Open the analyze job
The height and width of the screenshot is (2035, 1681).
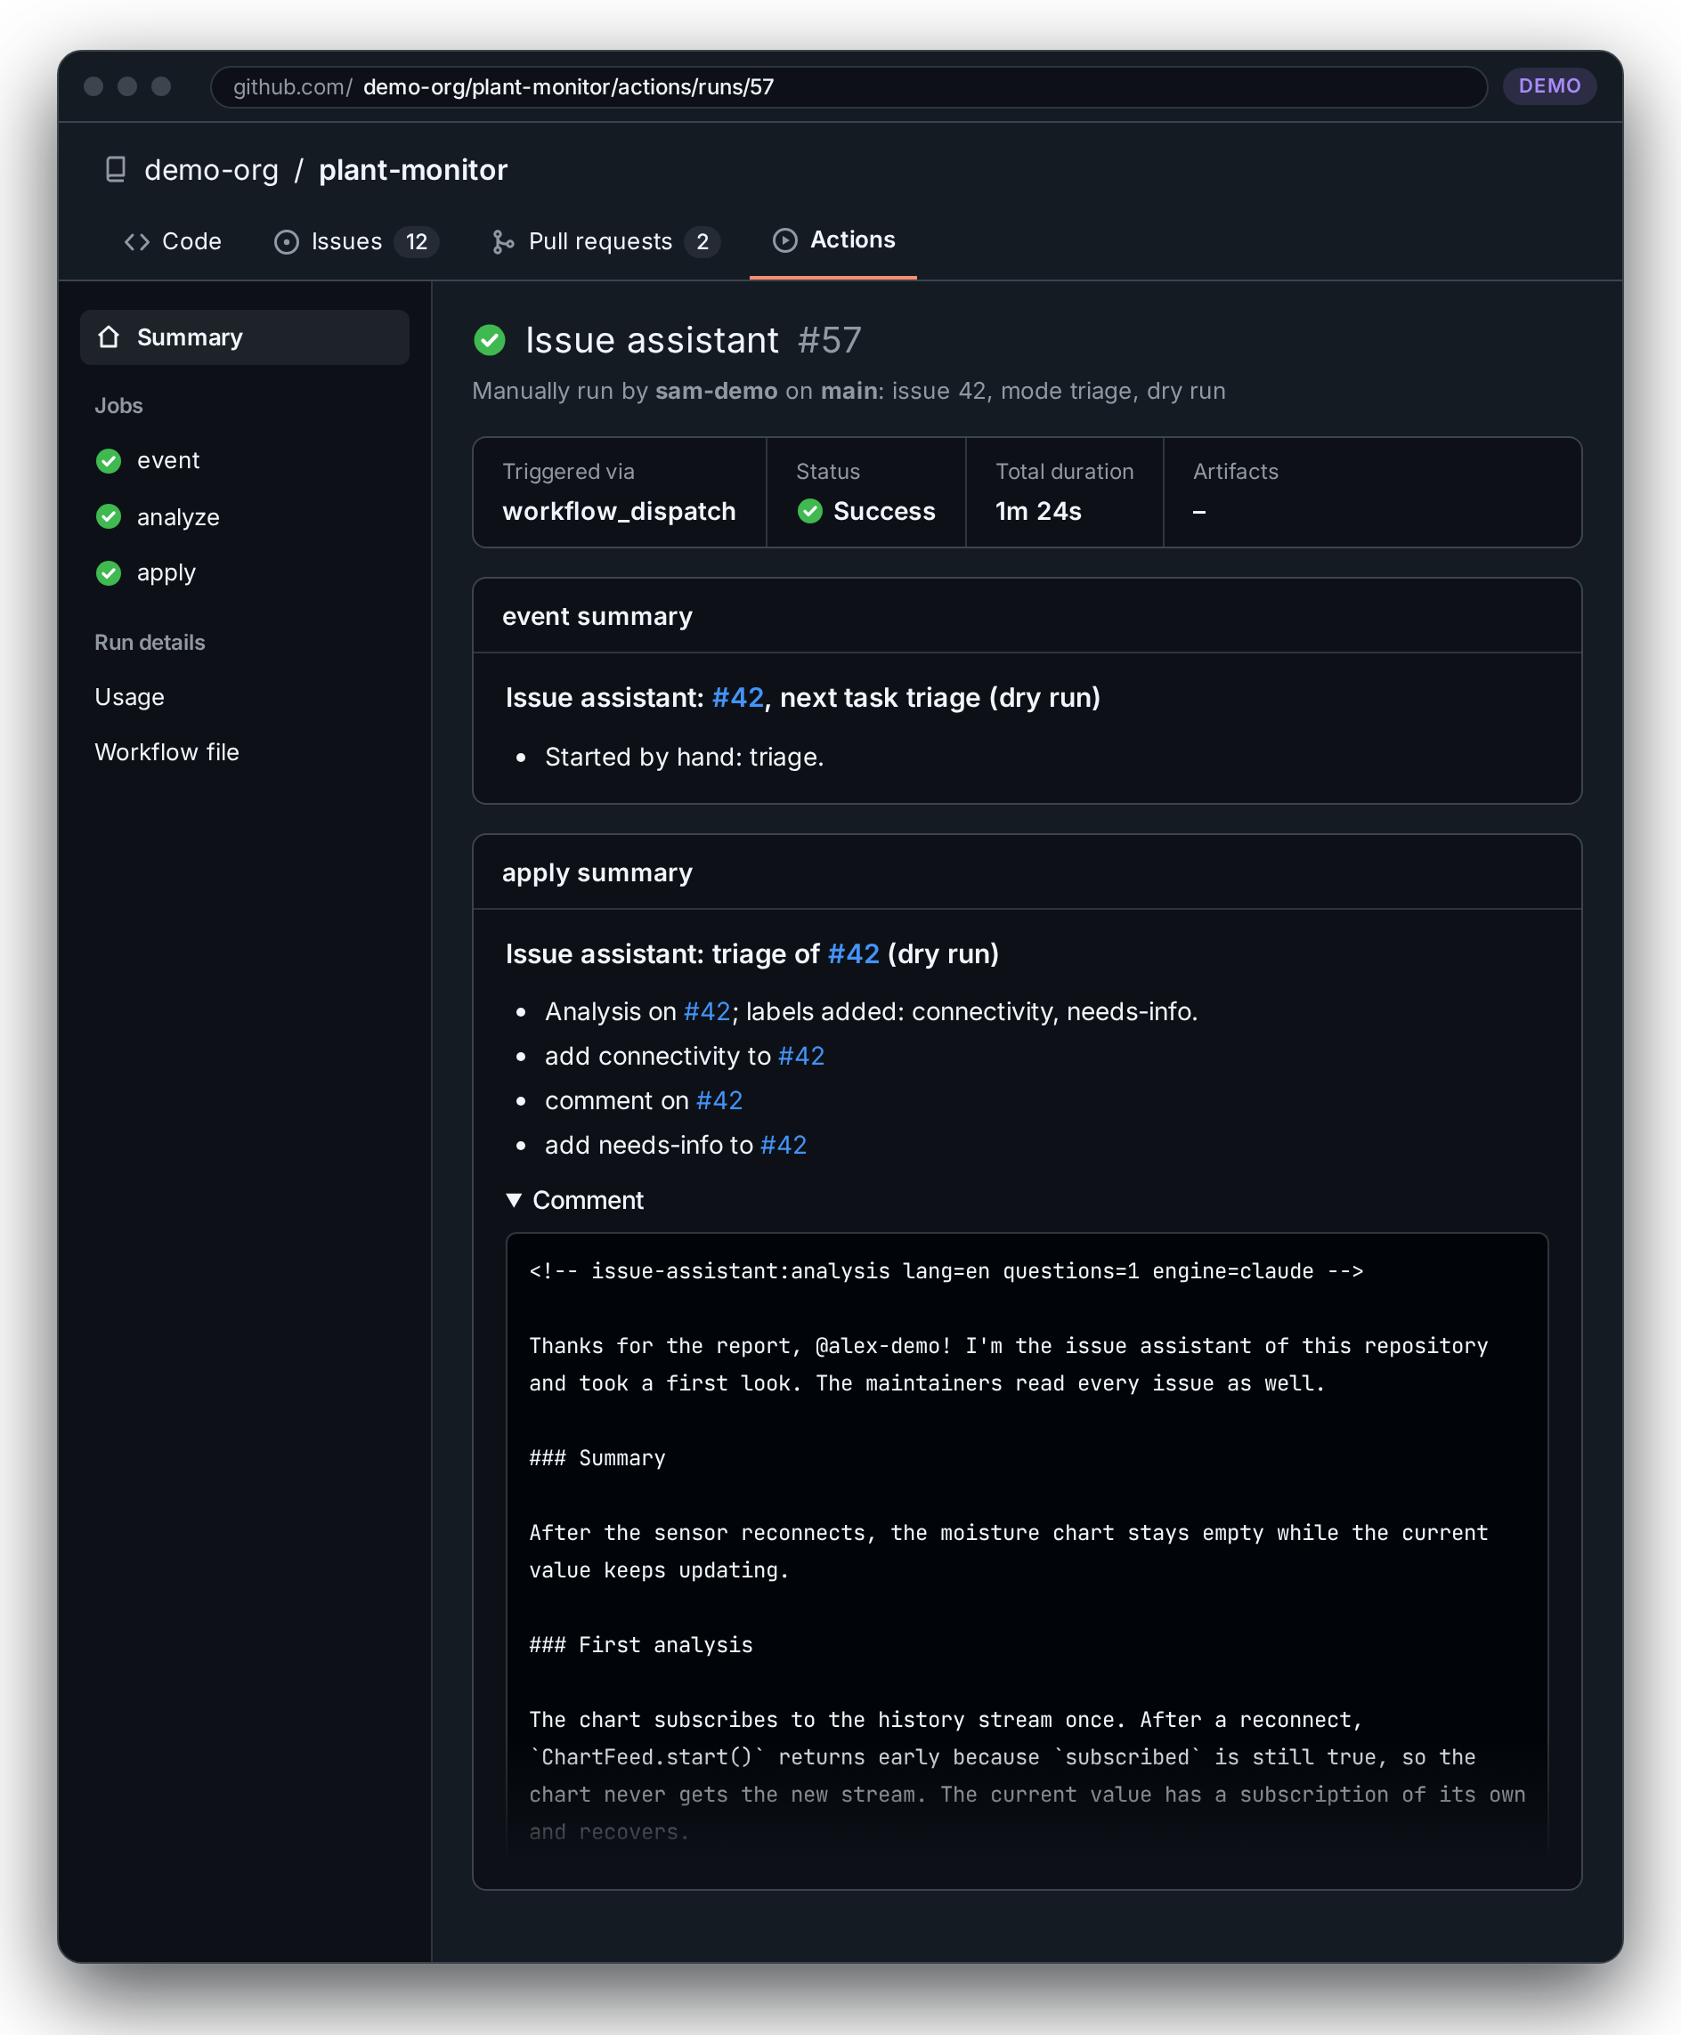click(x=178, y=517)
